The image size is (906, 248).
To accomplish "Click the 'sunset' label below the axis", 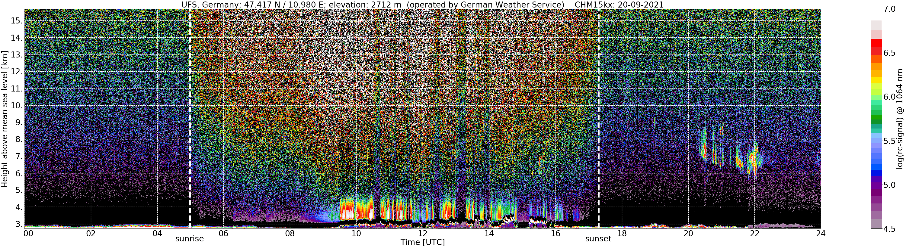I will coord(598,239).
